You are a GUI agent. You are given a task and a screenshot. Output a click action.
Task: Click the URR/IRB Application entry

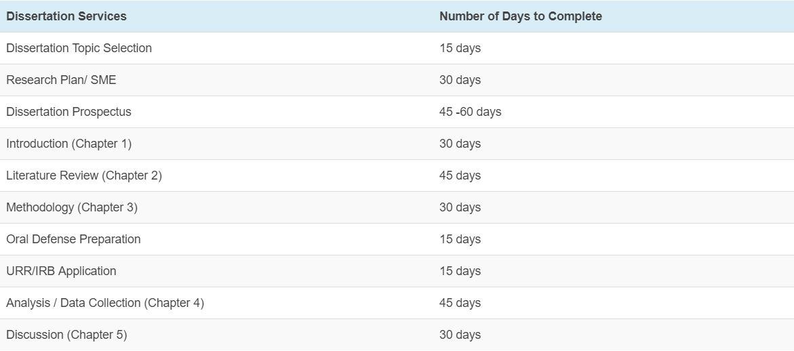[x=61, y=271]
